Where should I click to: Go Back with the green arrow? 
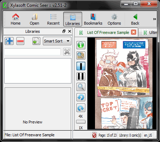tap(135, 19)
